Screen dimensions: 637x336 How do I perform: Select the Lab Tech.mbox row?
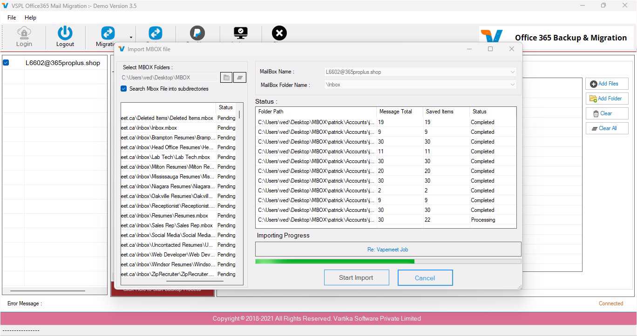[x=179, y=157]
